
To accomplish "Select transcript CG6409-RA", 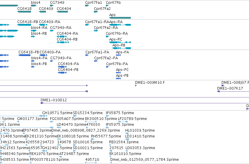I will click(x=43, y=25).
